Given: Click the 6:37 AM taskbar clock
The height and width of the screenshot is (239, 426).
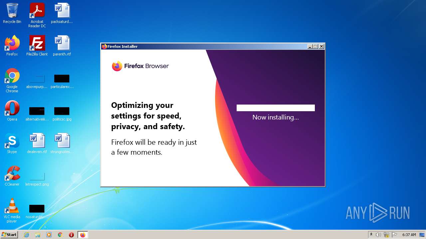Looking at the screenshot, I should click(409, 235).
